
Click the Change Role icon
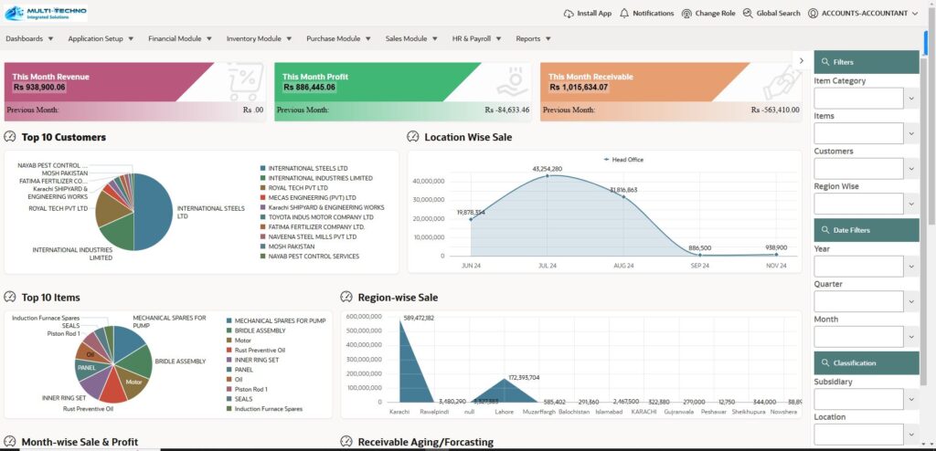point(686,14)
